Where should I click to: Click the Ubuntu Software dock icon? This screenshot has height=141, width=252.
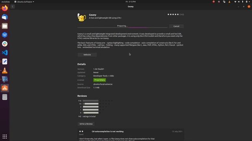pos(5,88)
